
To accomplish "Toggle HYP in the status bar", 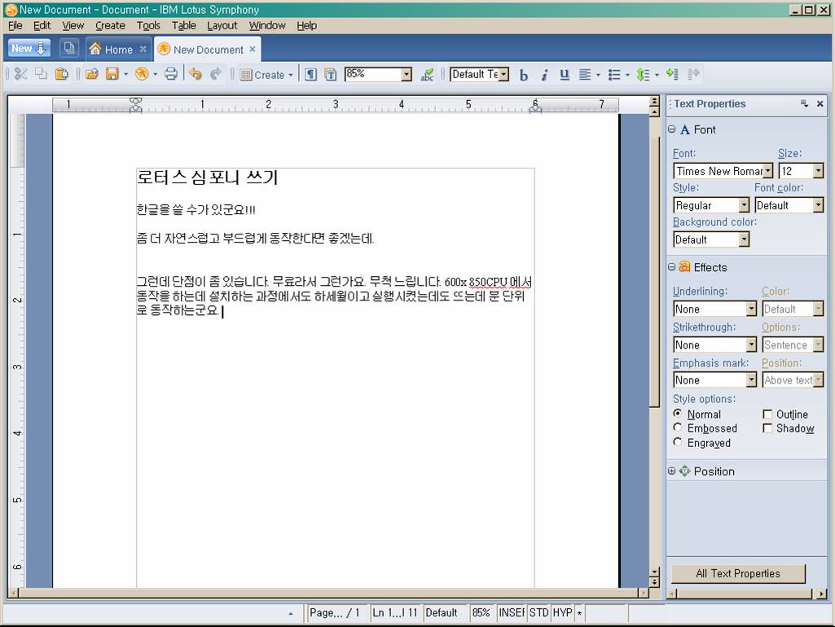I will coord(562,612).
